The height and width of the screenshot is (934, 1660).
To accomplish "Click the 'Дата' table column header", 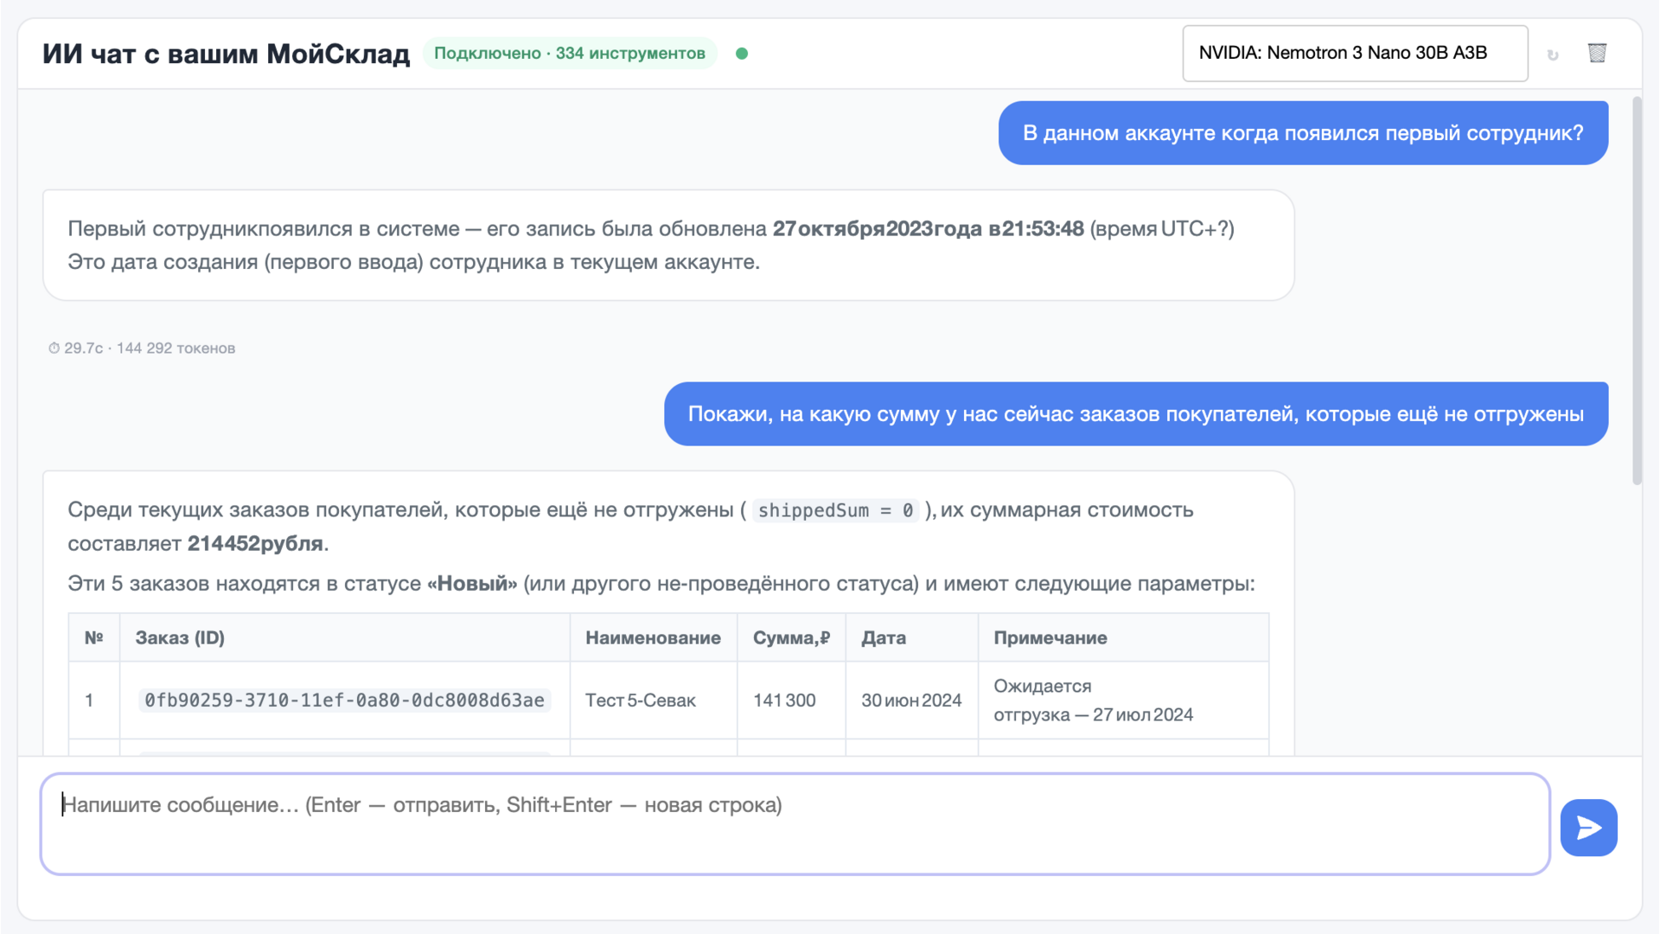I will [x=883, y=638].
